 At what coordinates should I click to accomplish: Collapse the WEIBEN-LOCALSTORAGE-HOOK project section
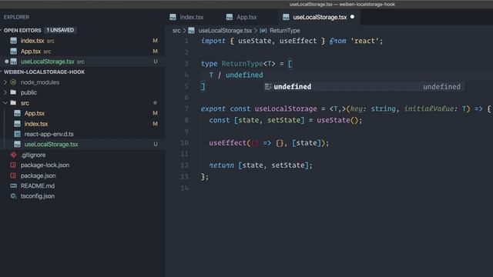point(44,72)
